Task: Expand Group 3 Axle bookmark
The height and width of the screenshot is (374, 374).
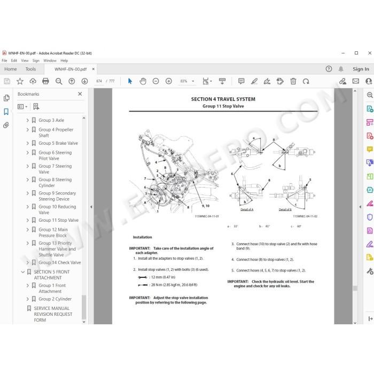Action: click(27, 120)
